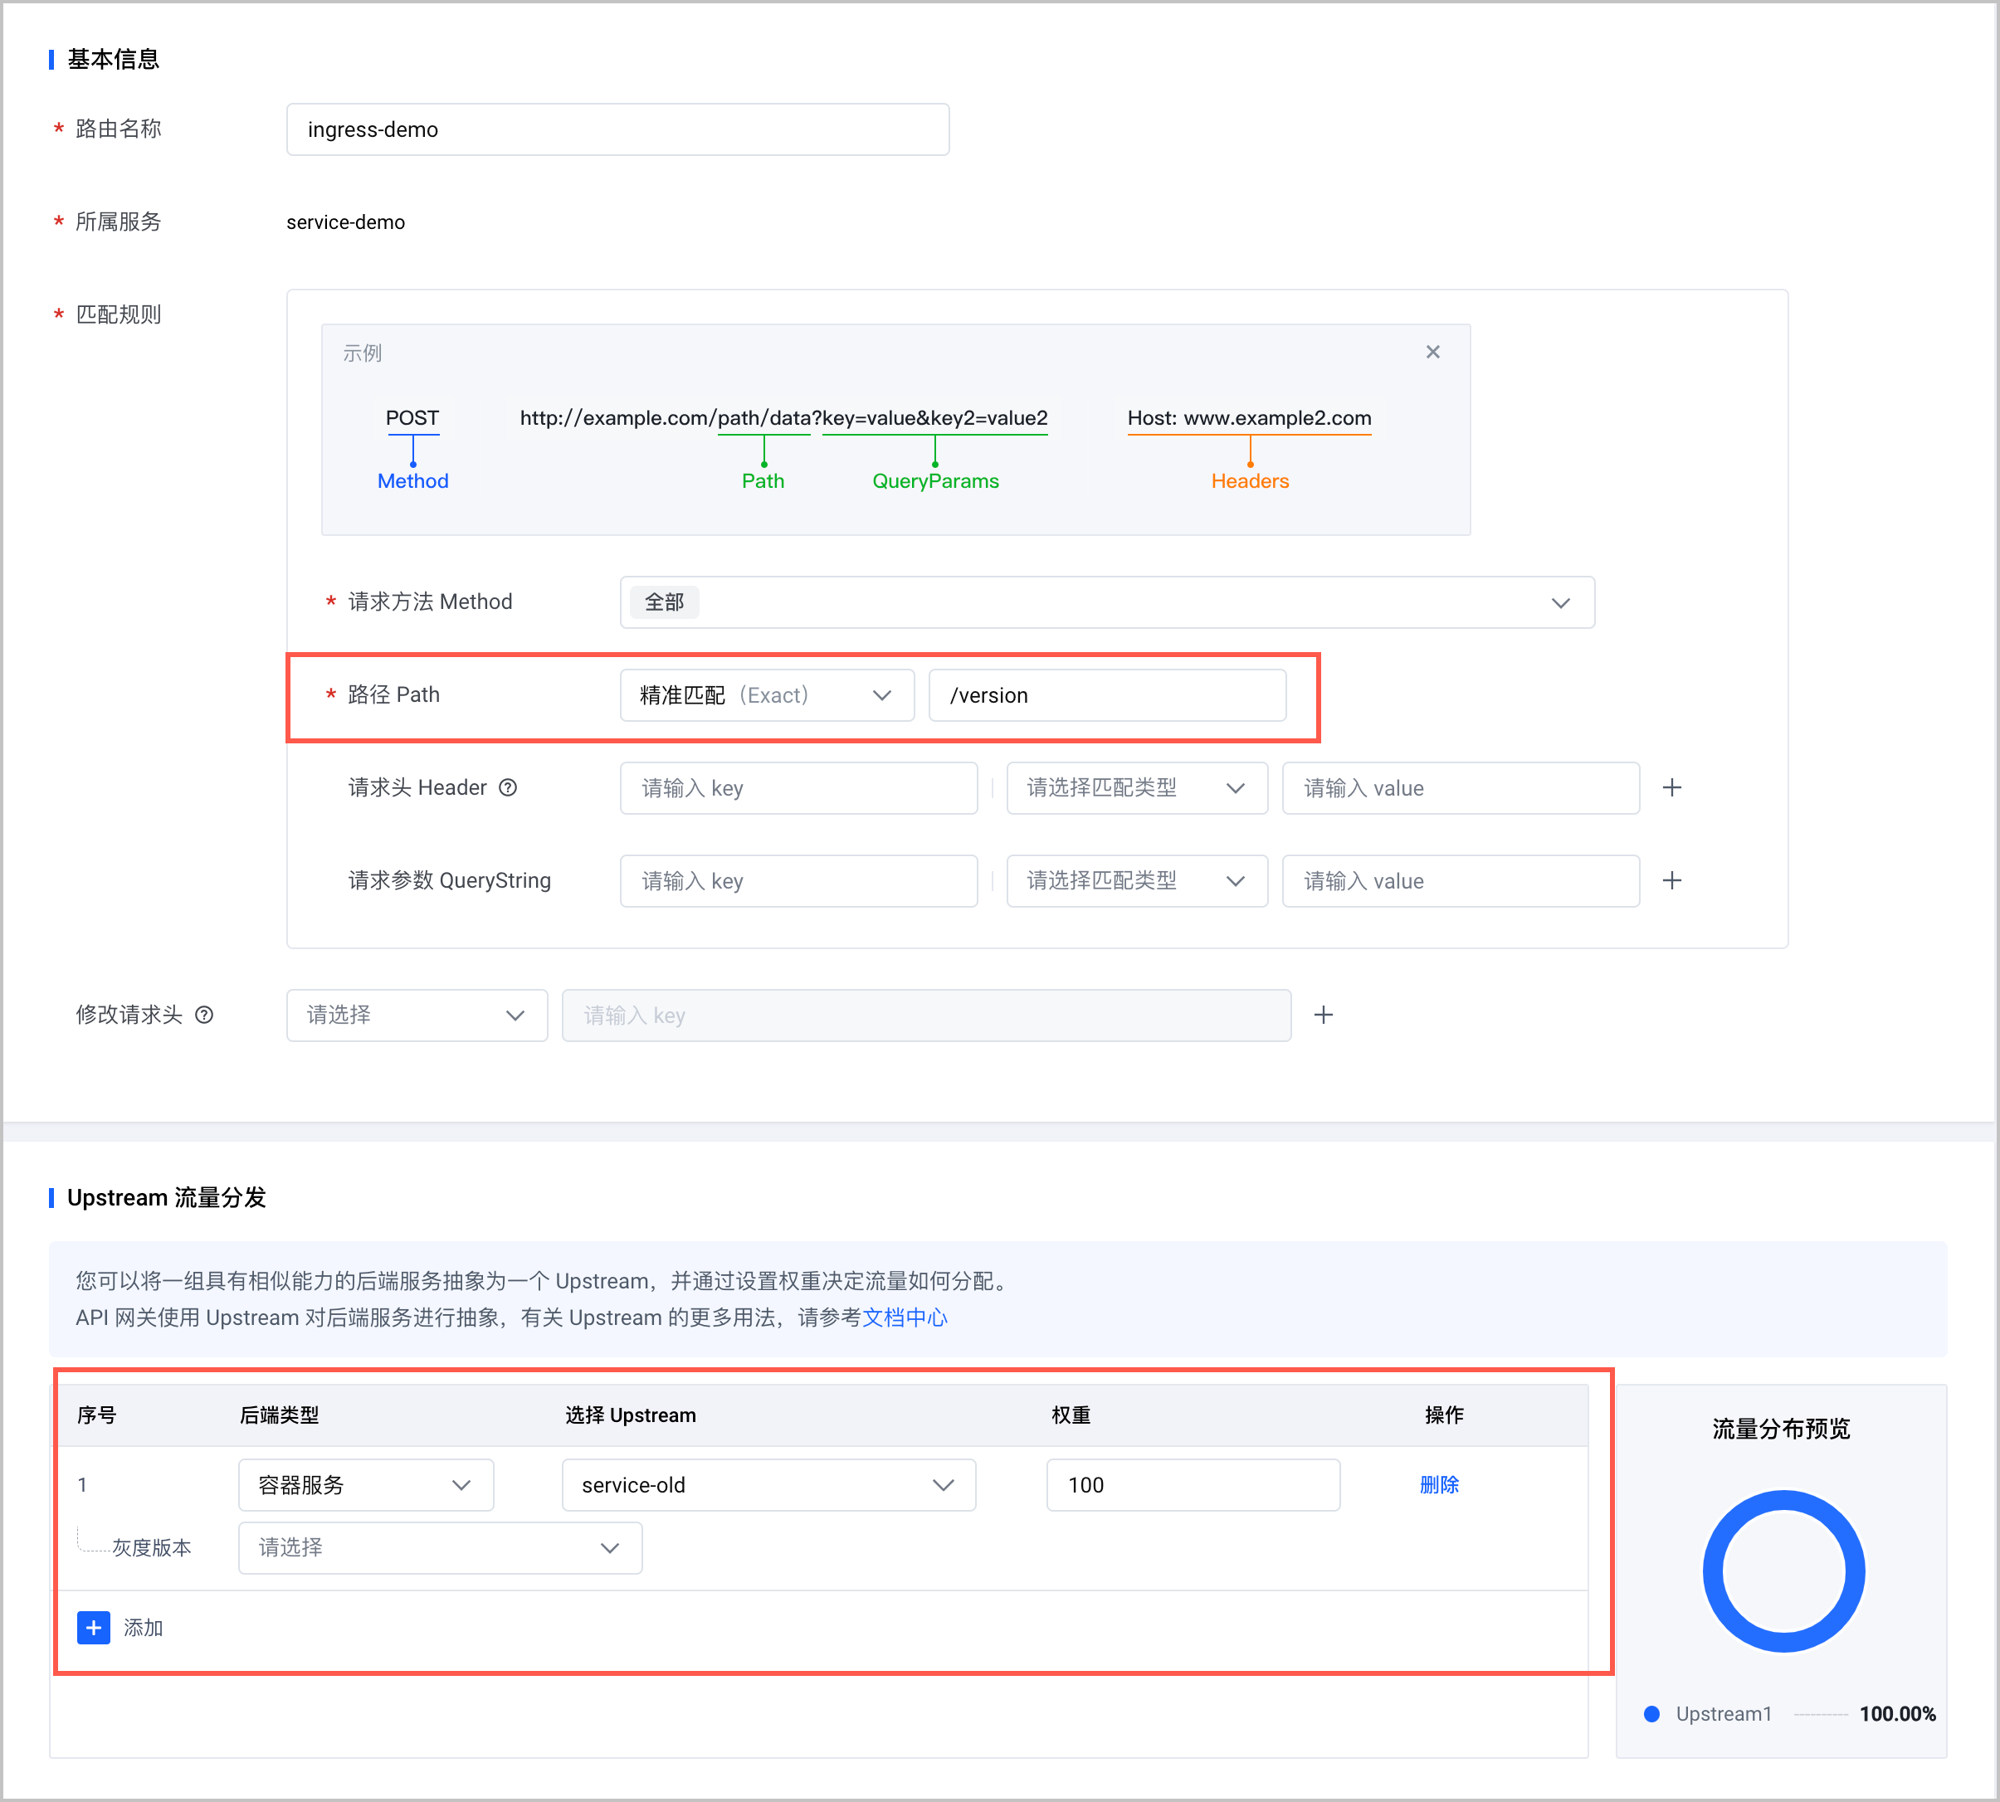This screenshot has width=2000, height=1802.
Task: Click the QueryParams label in example diagram
Action: coord(935,481)
